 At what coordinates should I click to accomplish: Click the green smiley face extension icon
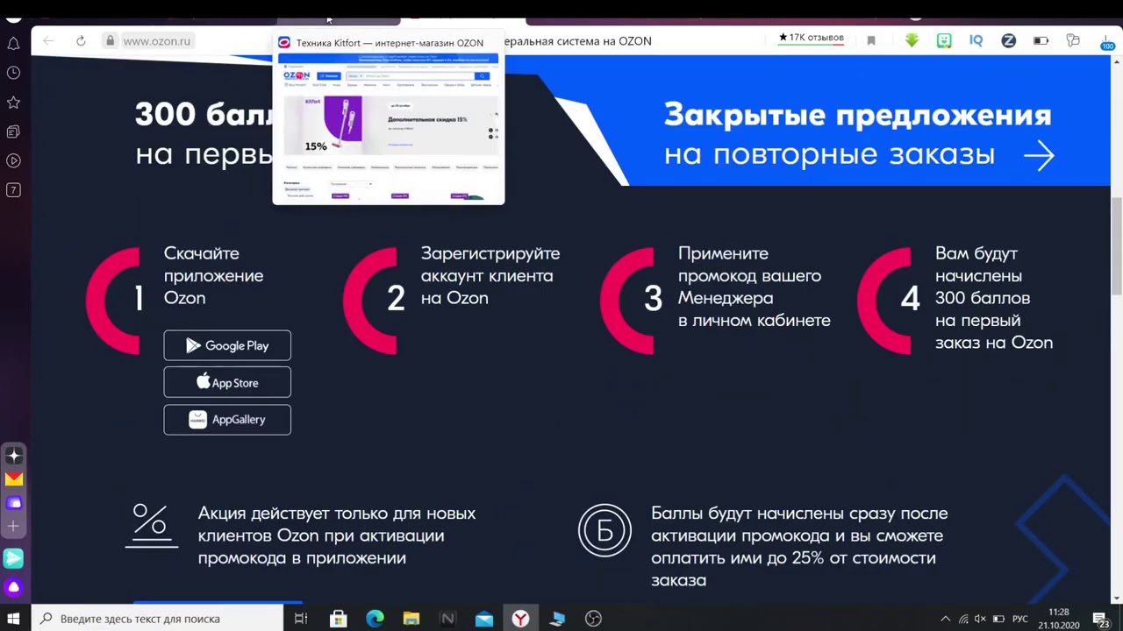click(944, 41)
